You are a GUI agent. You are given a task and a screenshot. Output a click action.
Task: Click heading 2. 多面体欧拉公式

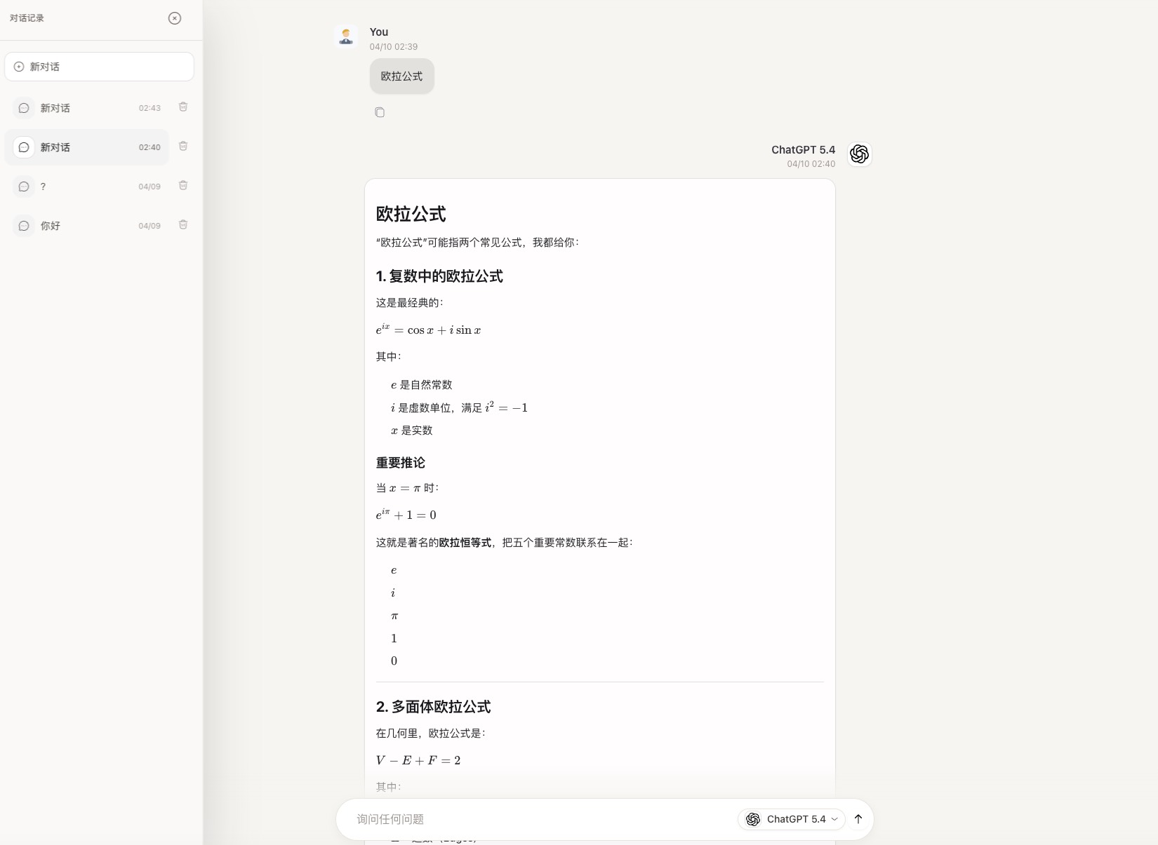point(433,707)
